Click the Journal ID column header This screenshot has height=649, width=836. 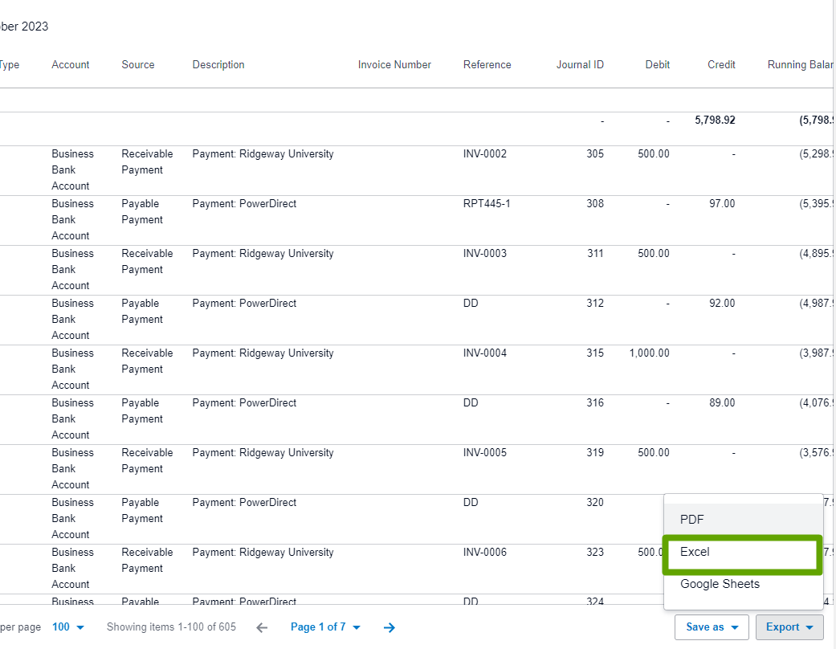[580, 64]
